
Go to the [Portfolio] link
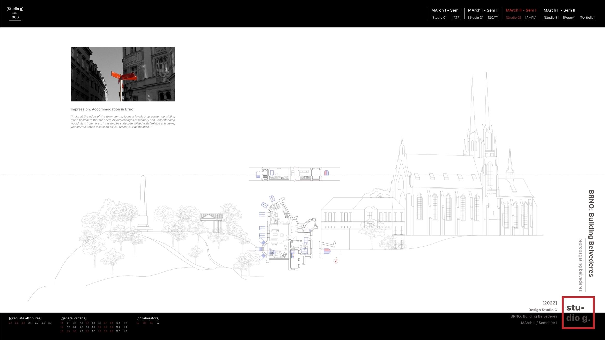coord(587,18)
